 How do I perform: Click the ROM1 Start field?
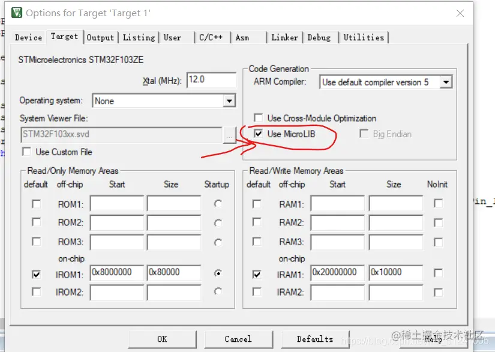point(117,203)
